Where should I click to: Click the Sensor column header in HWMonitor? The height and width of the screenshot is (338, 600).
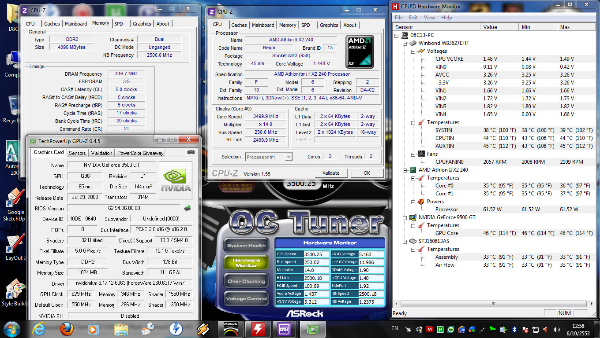[436, 27]
